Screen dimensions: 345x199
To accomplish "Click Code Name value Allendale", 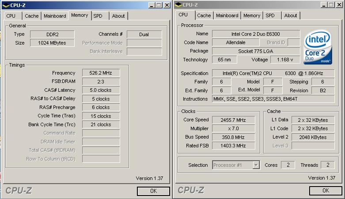I will pyautogui.click(x=235, y=42).
